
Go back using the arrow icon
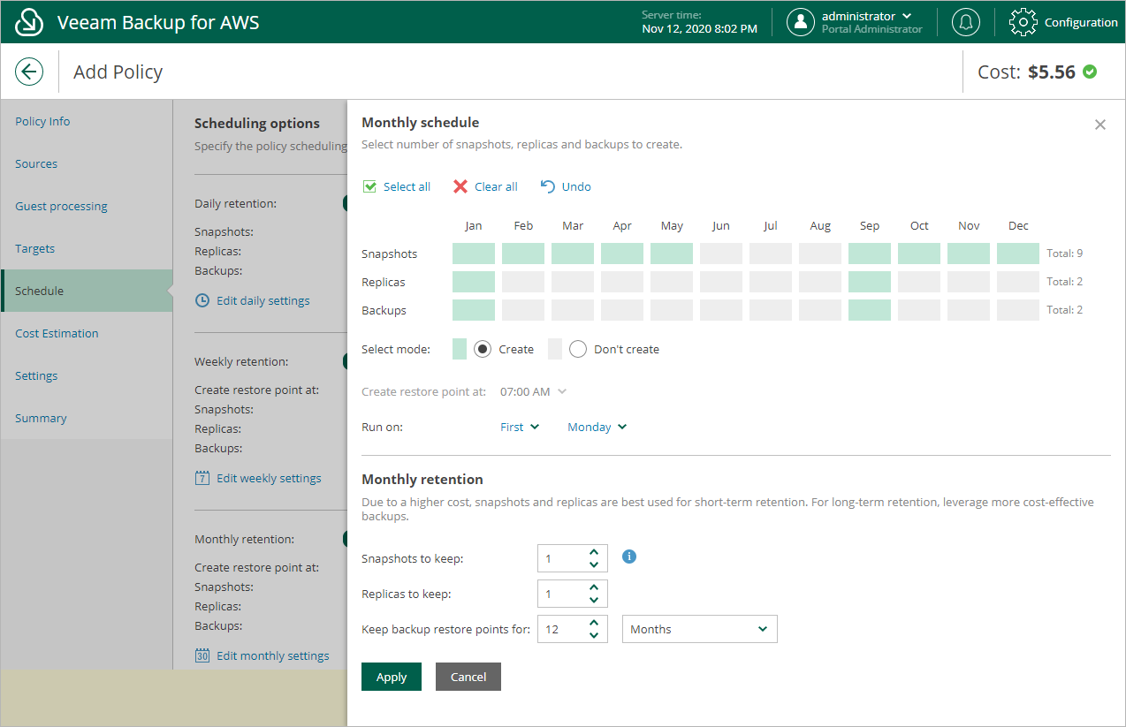tap(29, 72)
